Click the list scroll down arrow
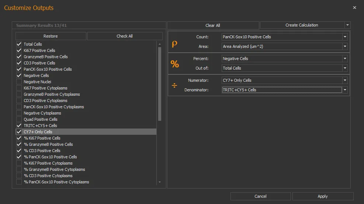Image resolution: width=364 pixels, height=204 pixels. [x=160, y=182]
